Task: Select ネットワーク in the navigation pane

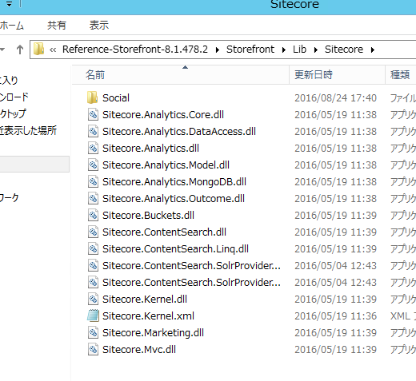Action: click(10, 197)
